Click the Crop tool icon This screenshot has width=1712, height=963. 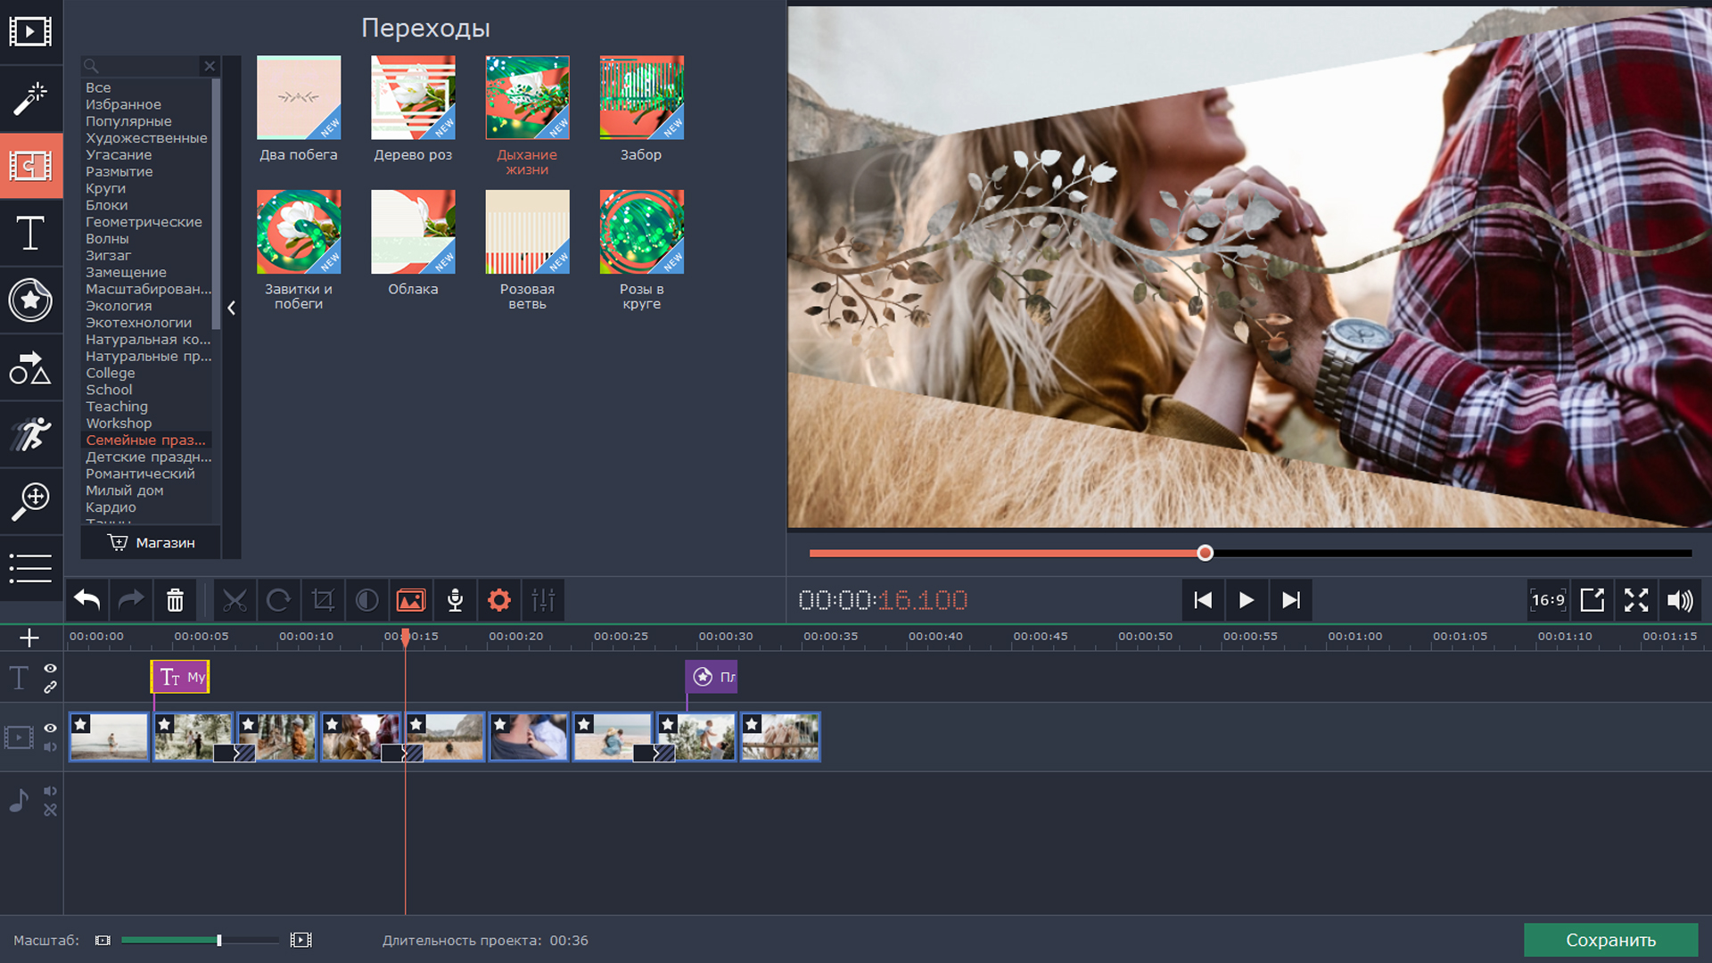point(323,600)
